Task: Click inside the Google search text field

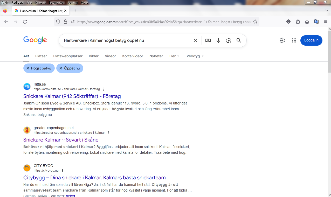Action: pos(125,40)
